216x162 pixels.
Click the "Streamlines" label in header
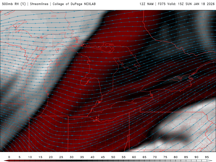(39, 4)
